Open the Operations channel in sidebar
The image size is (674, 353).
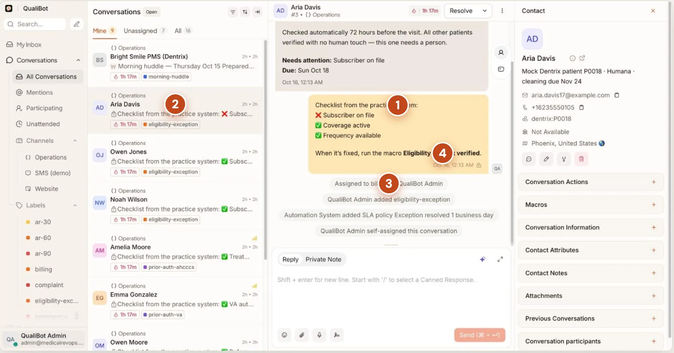(51, 157)
